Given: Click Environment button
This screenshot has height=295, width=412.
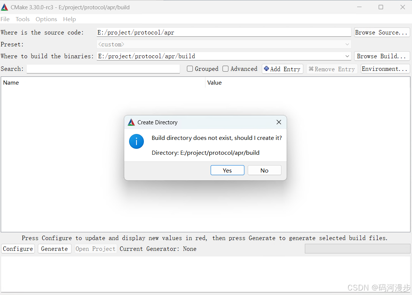Looking at the screenshot, I should coord(385,69).
